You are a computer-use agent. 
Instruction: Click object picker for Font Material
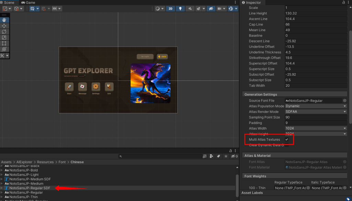coord(344,167)
